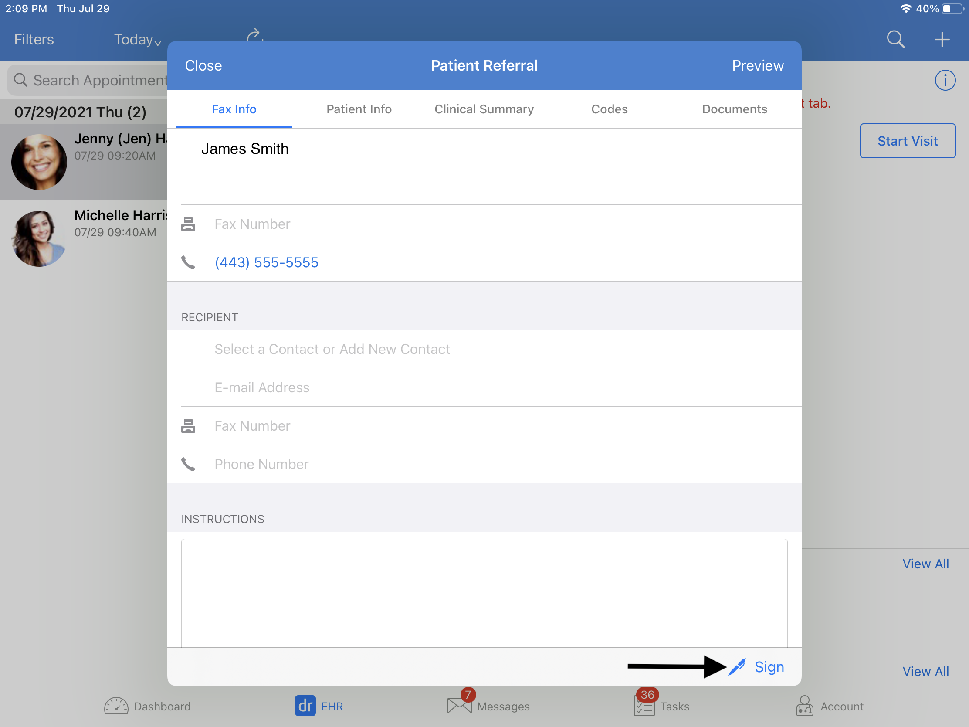Image resolution: width=969 pixels, height=727 pixels.
Task: Open the Messages envelope icon
Action: [459, 705]
